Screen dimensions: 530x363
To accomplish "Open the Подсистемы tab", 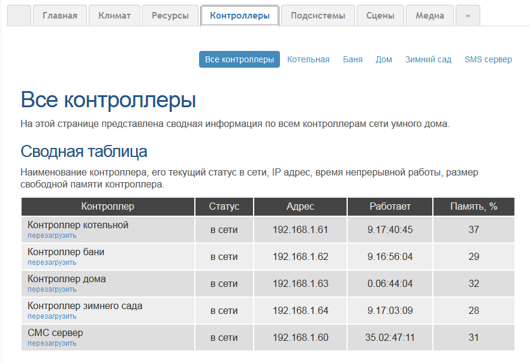I will [318, 16].
